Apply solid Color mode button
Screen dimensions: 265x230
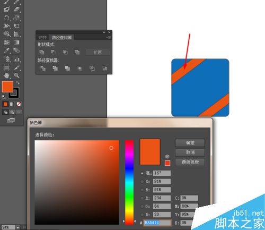5,104
